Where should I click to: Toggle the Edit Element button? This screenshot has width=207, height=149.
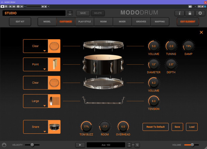188,22
